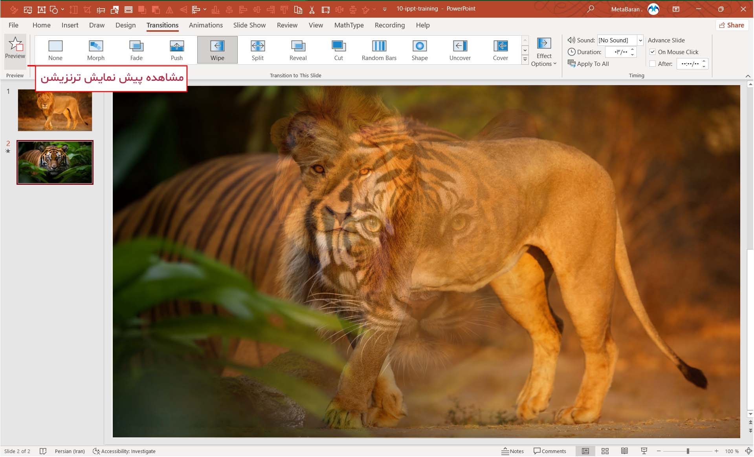Image resolution: width=754 pixels, height=457 pixels.
Task: Fit slide to current window
Action: (748, 451)
